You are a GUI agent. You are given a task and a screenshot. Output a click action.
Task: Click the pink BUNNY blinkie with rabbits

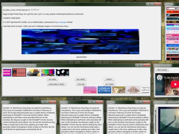tap(173, 35)
